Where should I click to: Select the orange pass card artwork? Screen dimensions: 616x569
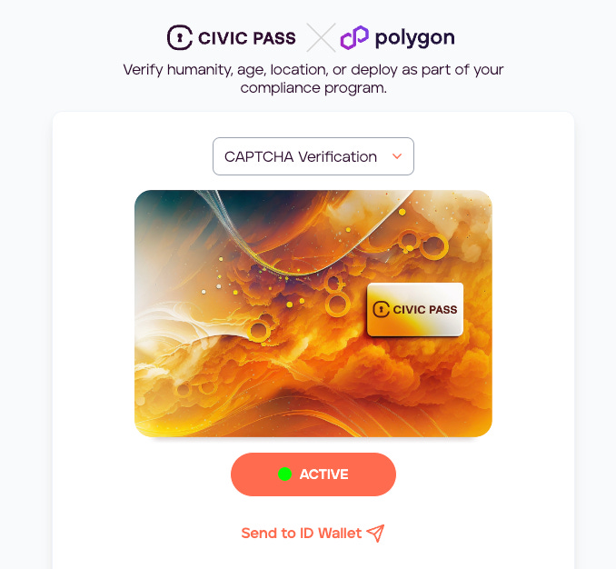pyautogui.click(x=313, y=314)
